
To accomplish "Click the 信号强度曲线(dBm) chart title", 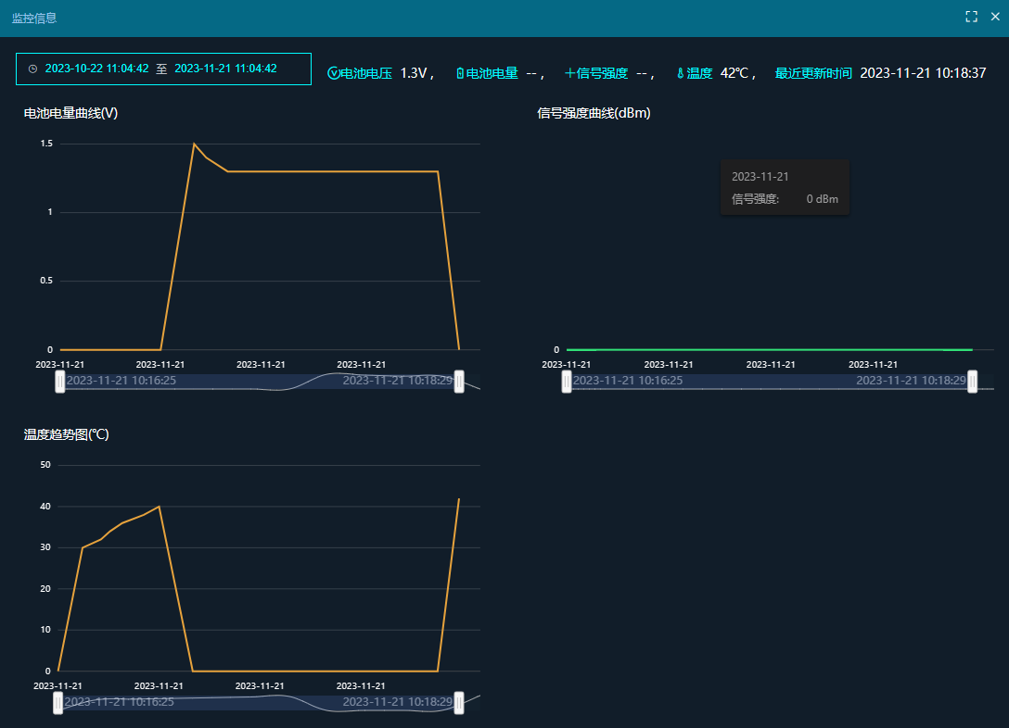I will pyautogui.click(x=594, y=113).
